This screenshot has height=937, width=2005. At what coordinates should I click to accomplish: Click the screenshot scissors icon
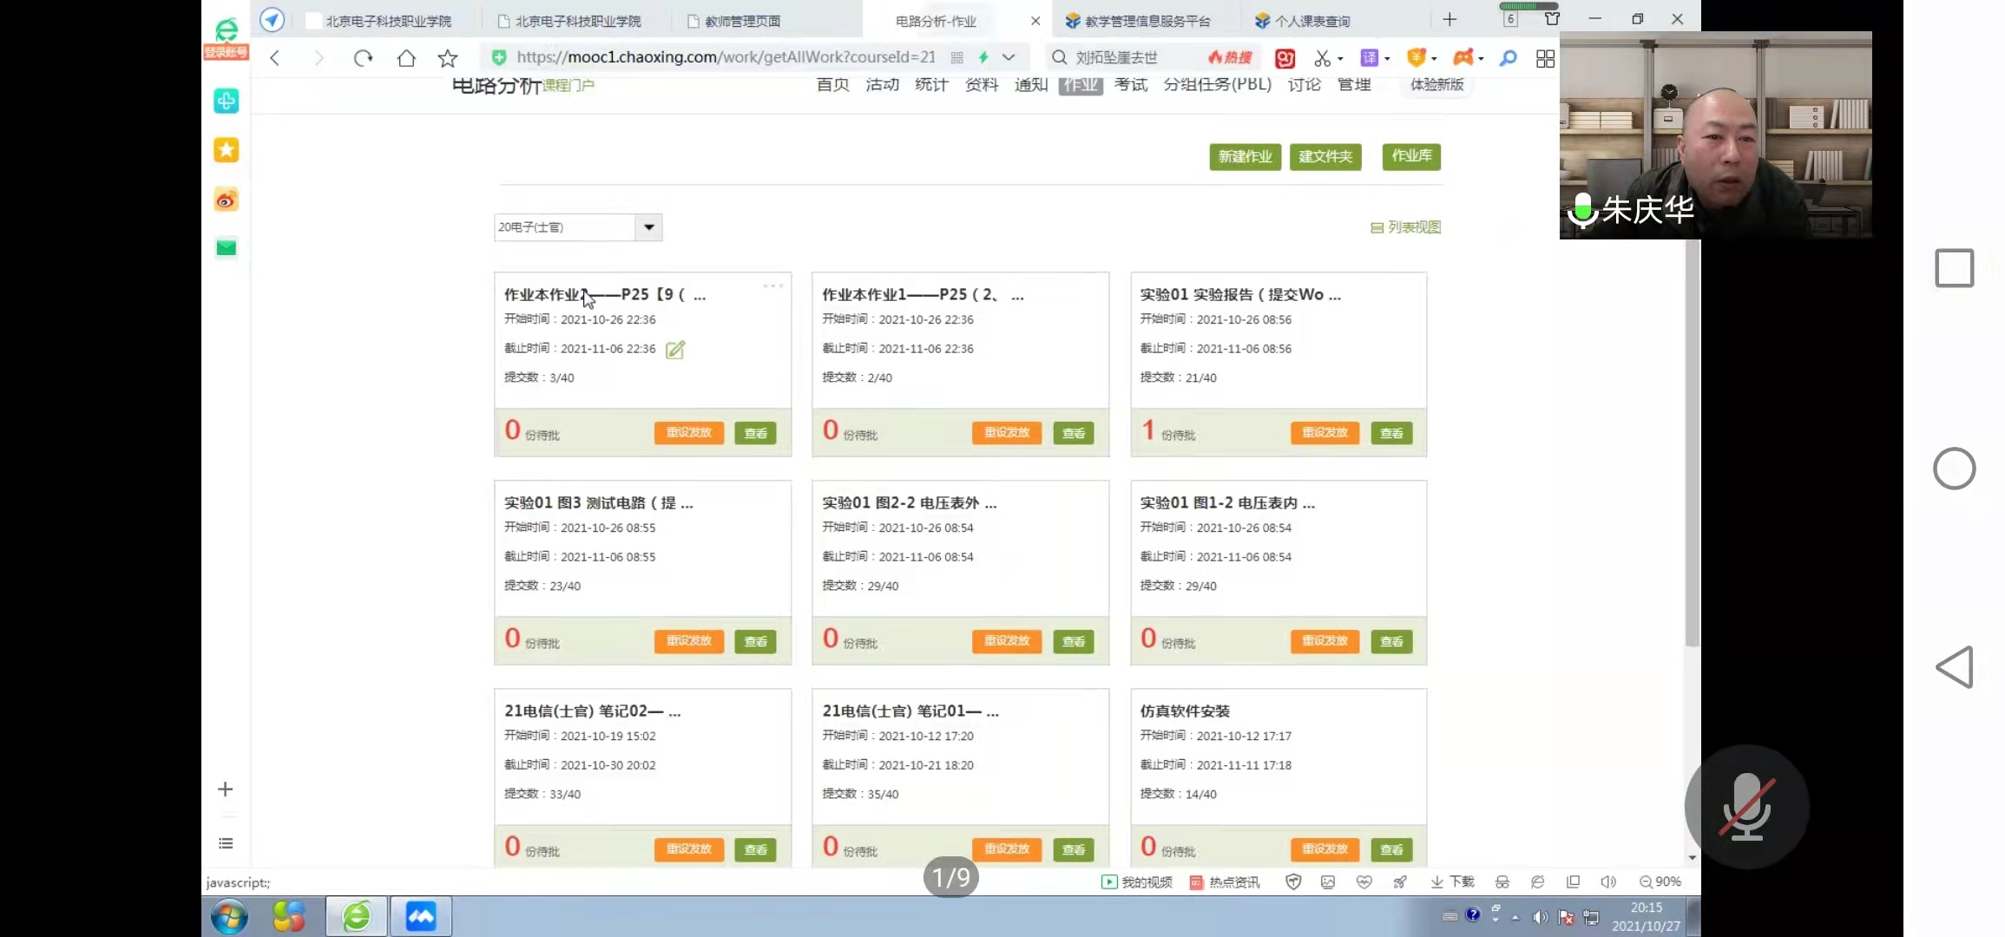tap(1322, 58)
